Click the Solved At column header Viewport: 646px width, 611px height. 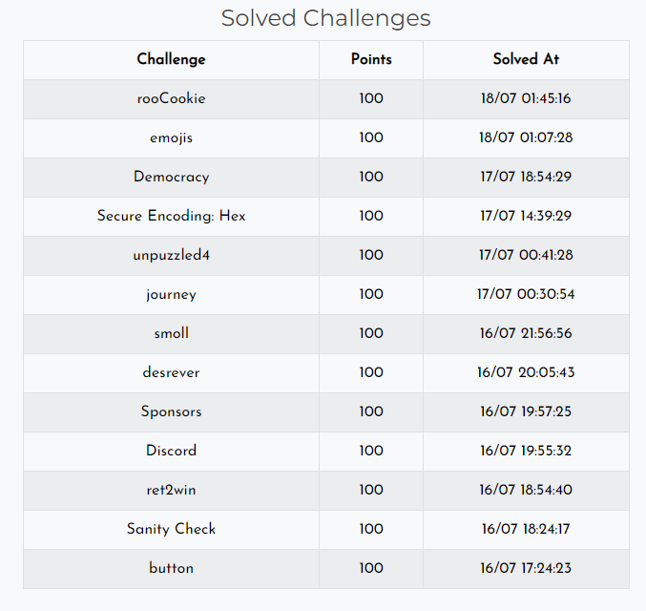coord(526,59)
